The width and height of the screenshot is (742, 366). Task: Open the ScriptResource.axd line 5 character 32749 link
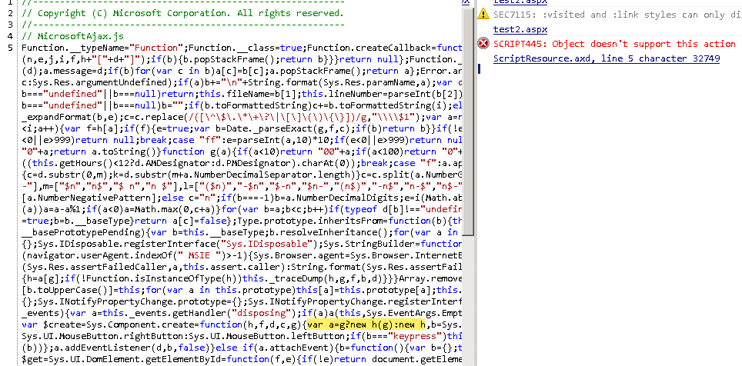tap(607, 58)
